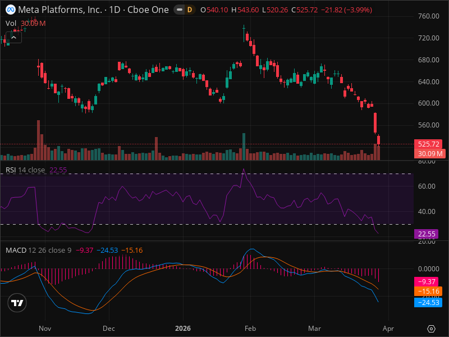Viewport: 449px width, 337px height.
Task: Click the 600.00 price scale label
Action: point(429,103)
